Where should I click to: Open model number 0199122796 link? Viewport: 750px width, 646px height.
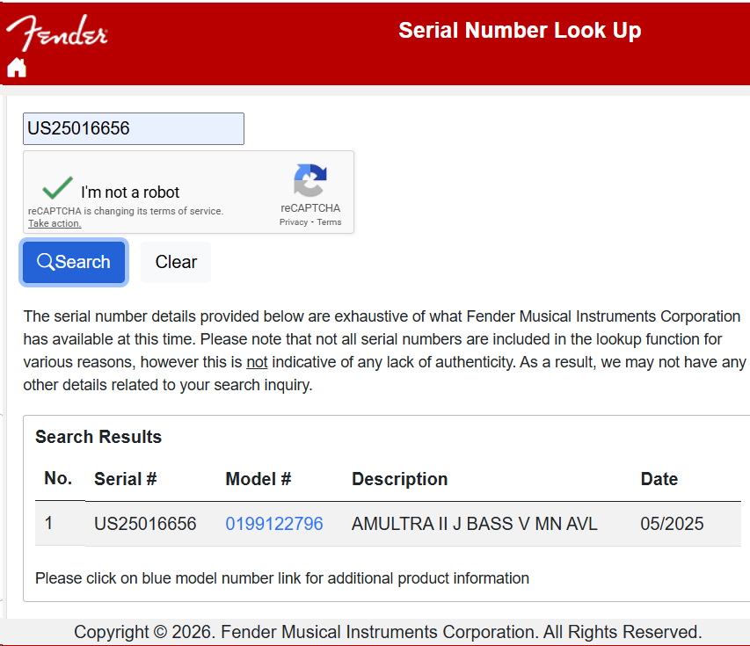pyautogui.click(x=274, y=524)
